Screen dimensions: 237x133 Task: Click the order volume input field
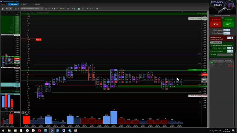pos(227,30)
